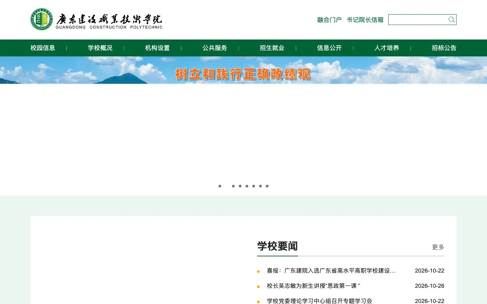Open the 学校党委理论学习中心组 news article

pos(320,301)
